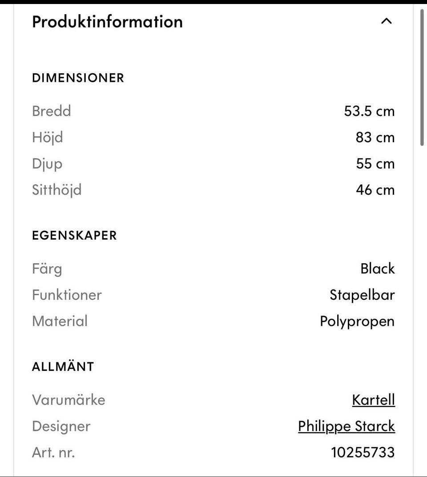The width and height of the screenshot is (427, 477).
Task: Click the ALLMÄNT section header
Action: click(x=63, y=367)
